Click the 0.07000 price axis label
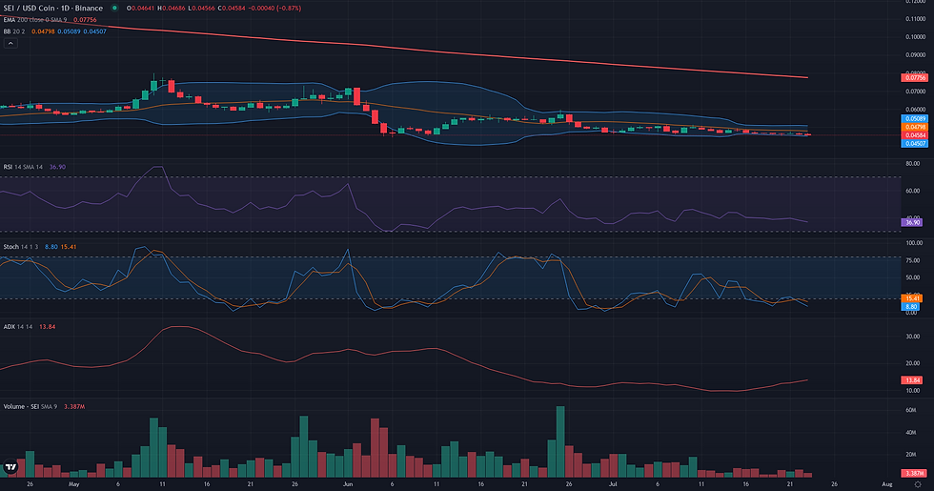This screenshot has width=934, height=491. [x=916, y=92]
